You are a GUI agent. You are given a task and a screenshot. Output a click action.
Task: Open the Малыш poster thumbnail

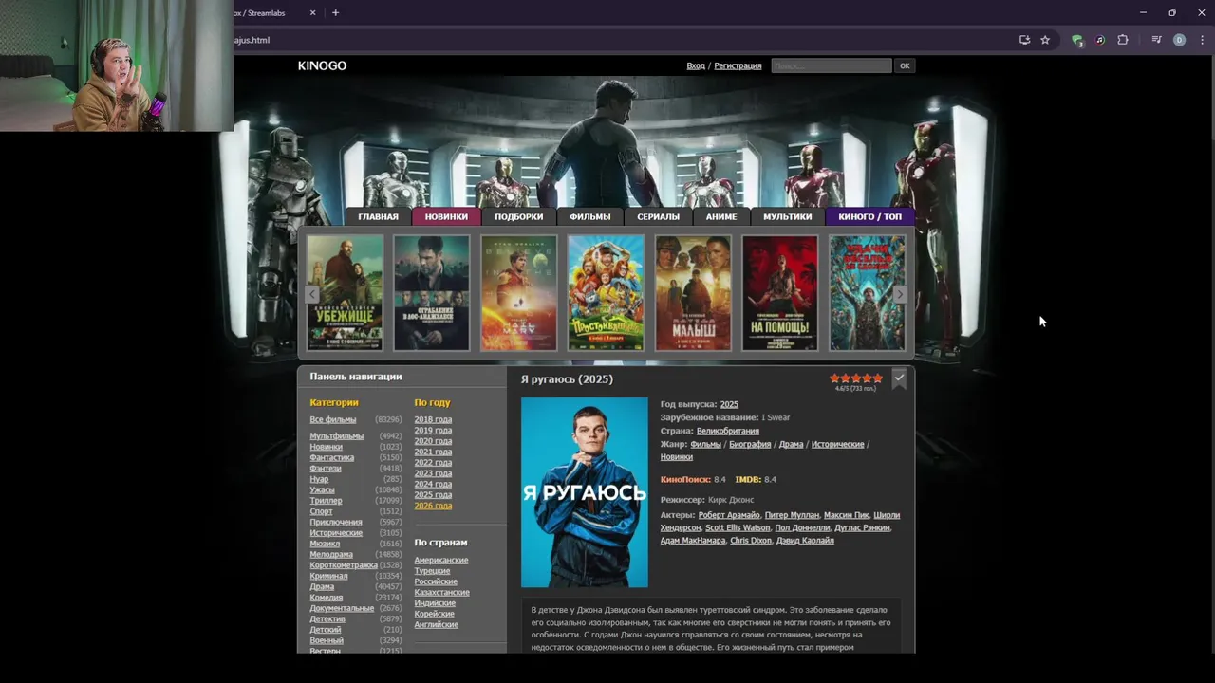point(693,293)
